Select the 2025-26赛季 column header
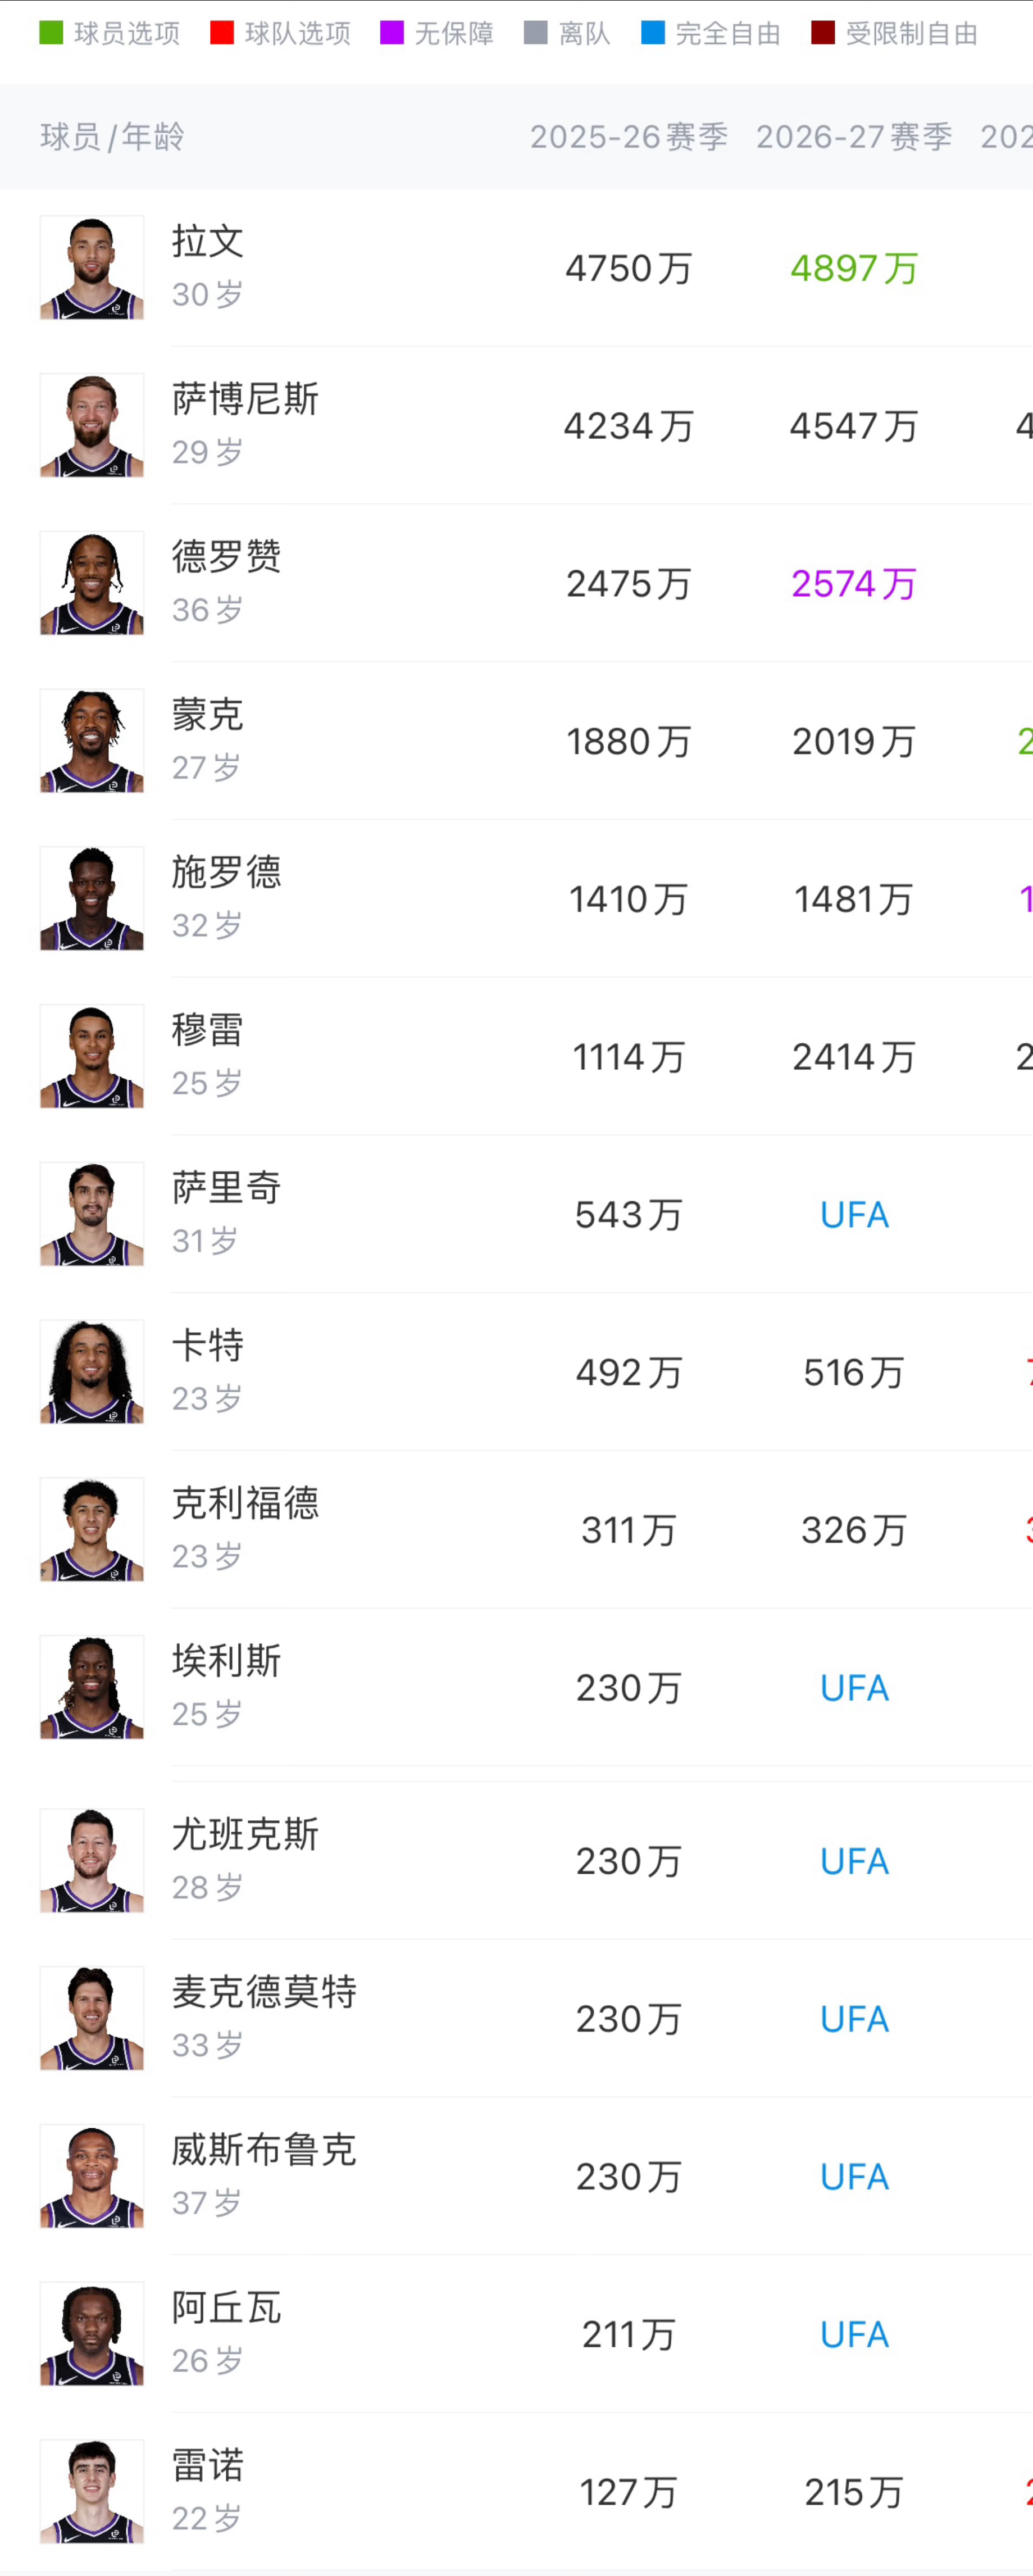 (x=630, y=137)
